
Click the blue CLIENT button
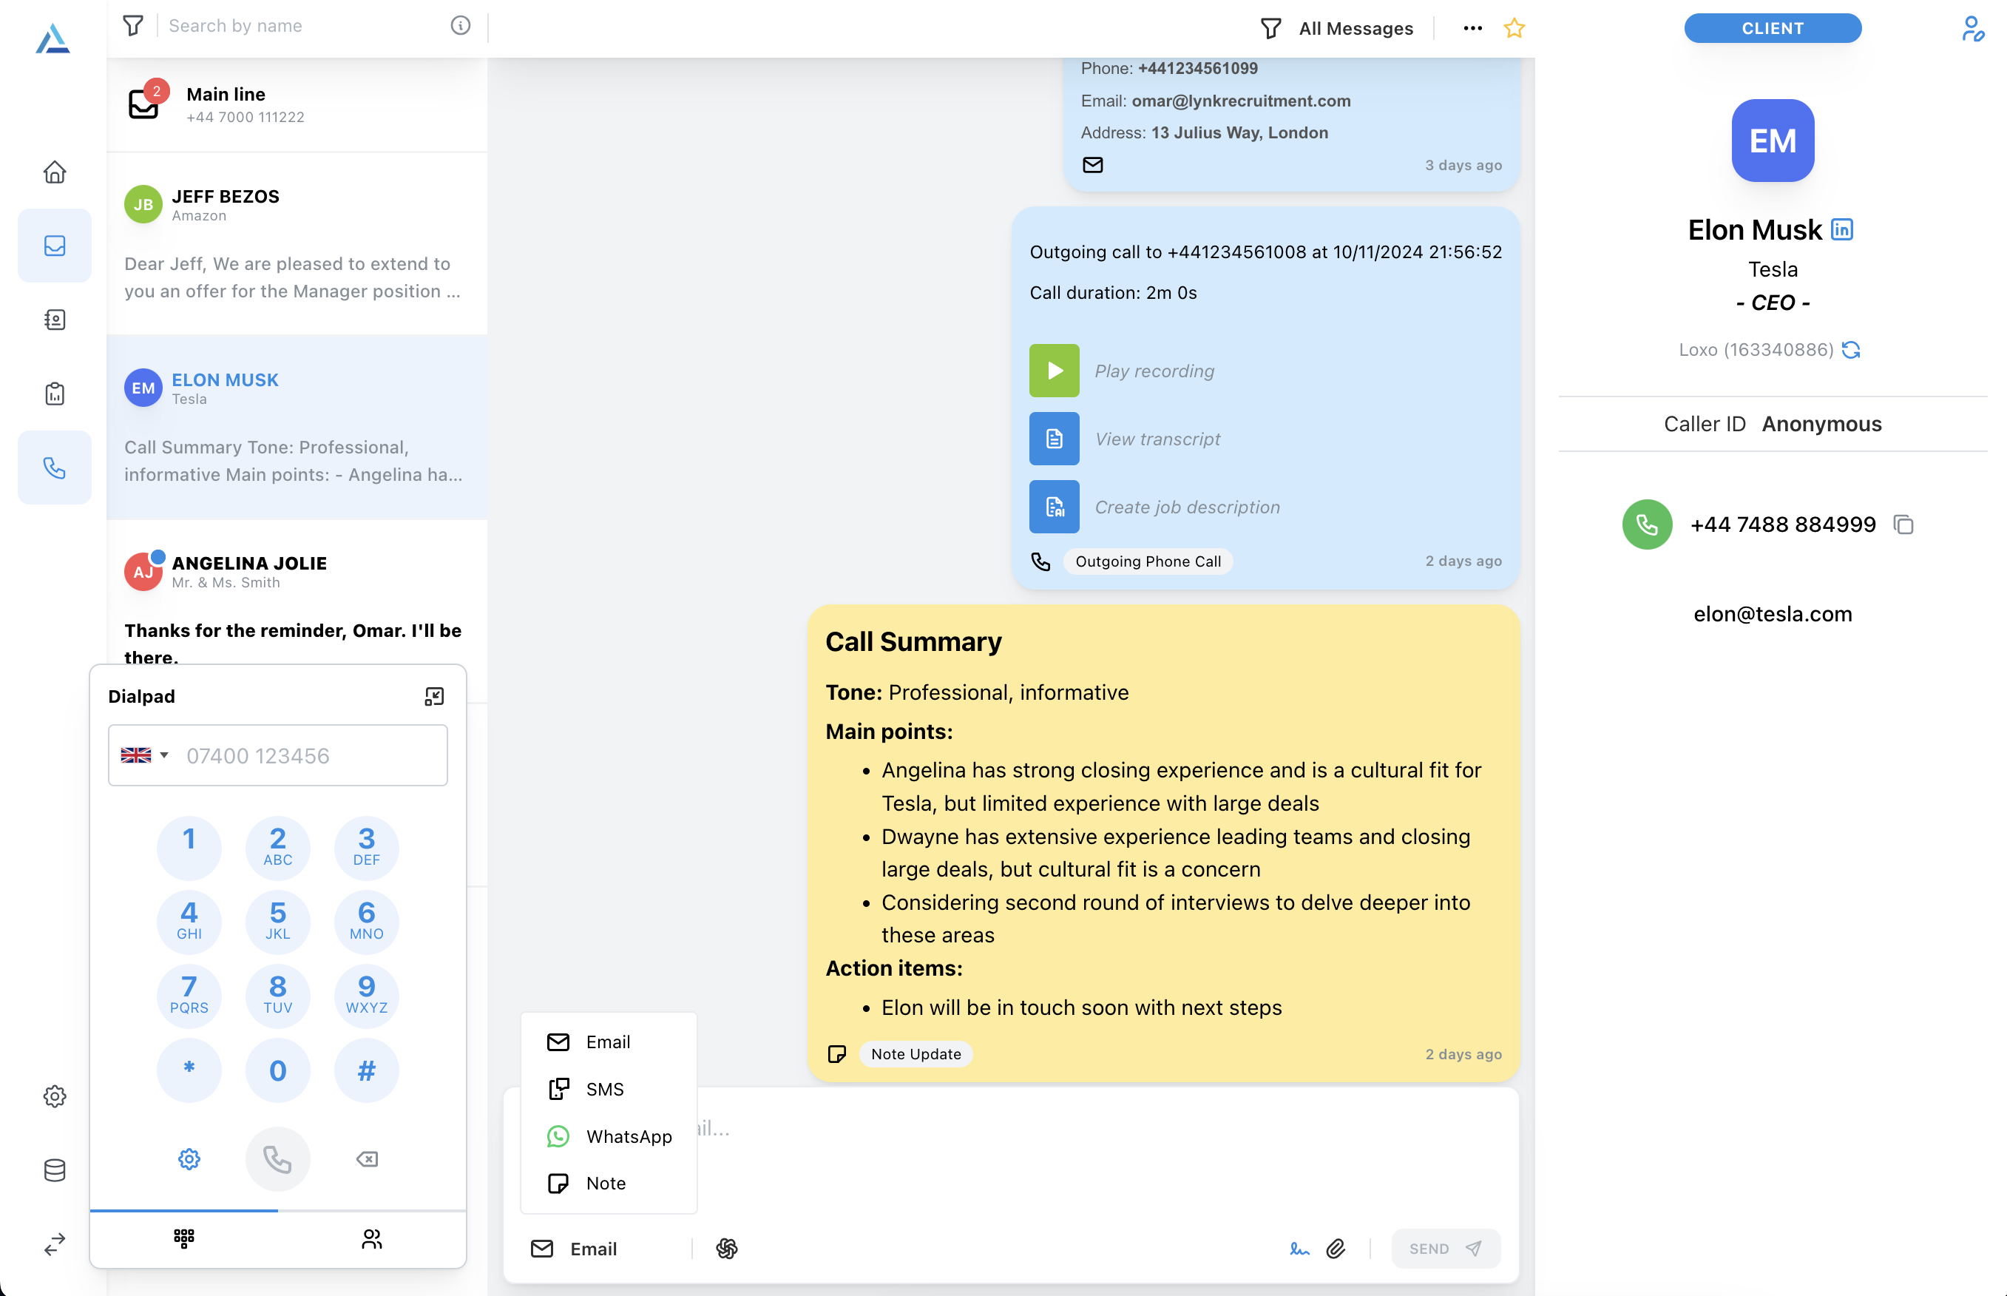1772,29
